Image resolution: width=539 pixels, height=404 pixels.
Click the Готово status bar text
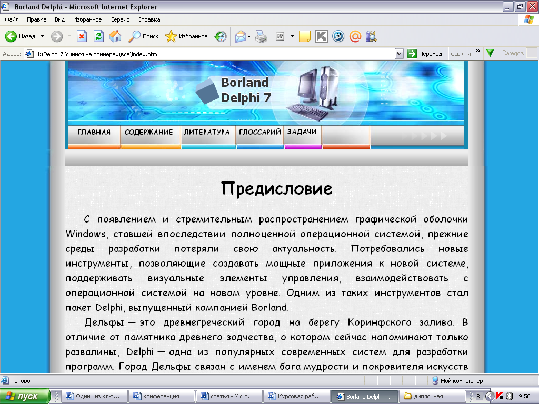21,381
